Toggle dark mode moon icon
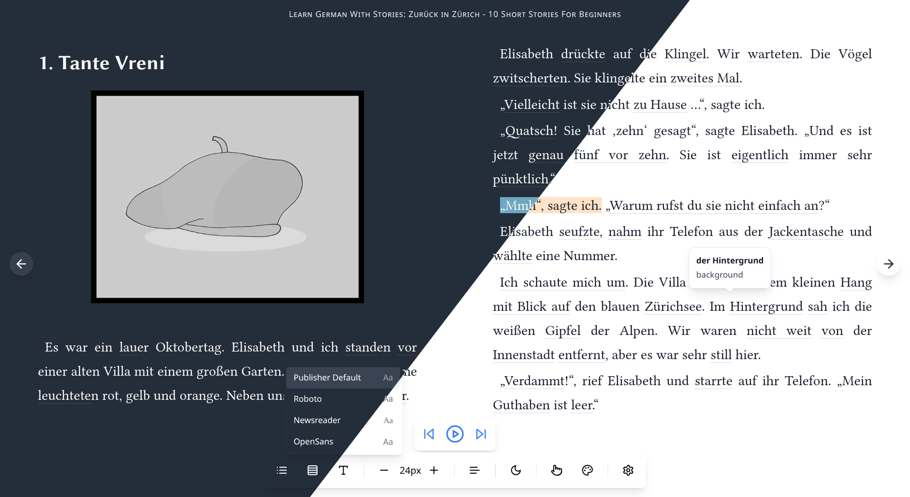 coord(516,470)
